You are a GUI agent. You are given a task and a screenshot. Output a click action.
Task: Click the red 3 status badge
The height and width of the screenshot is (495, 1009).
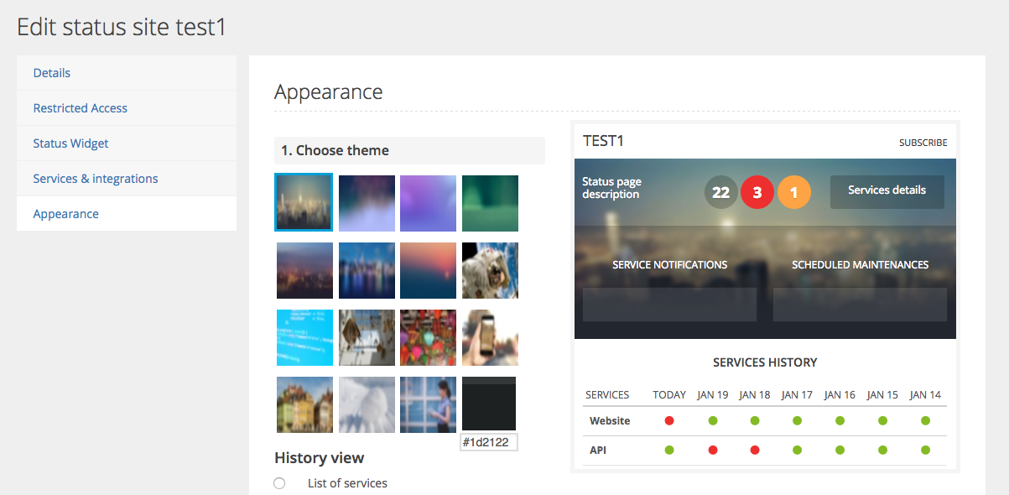click(x=757, y=192)
